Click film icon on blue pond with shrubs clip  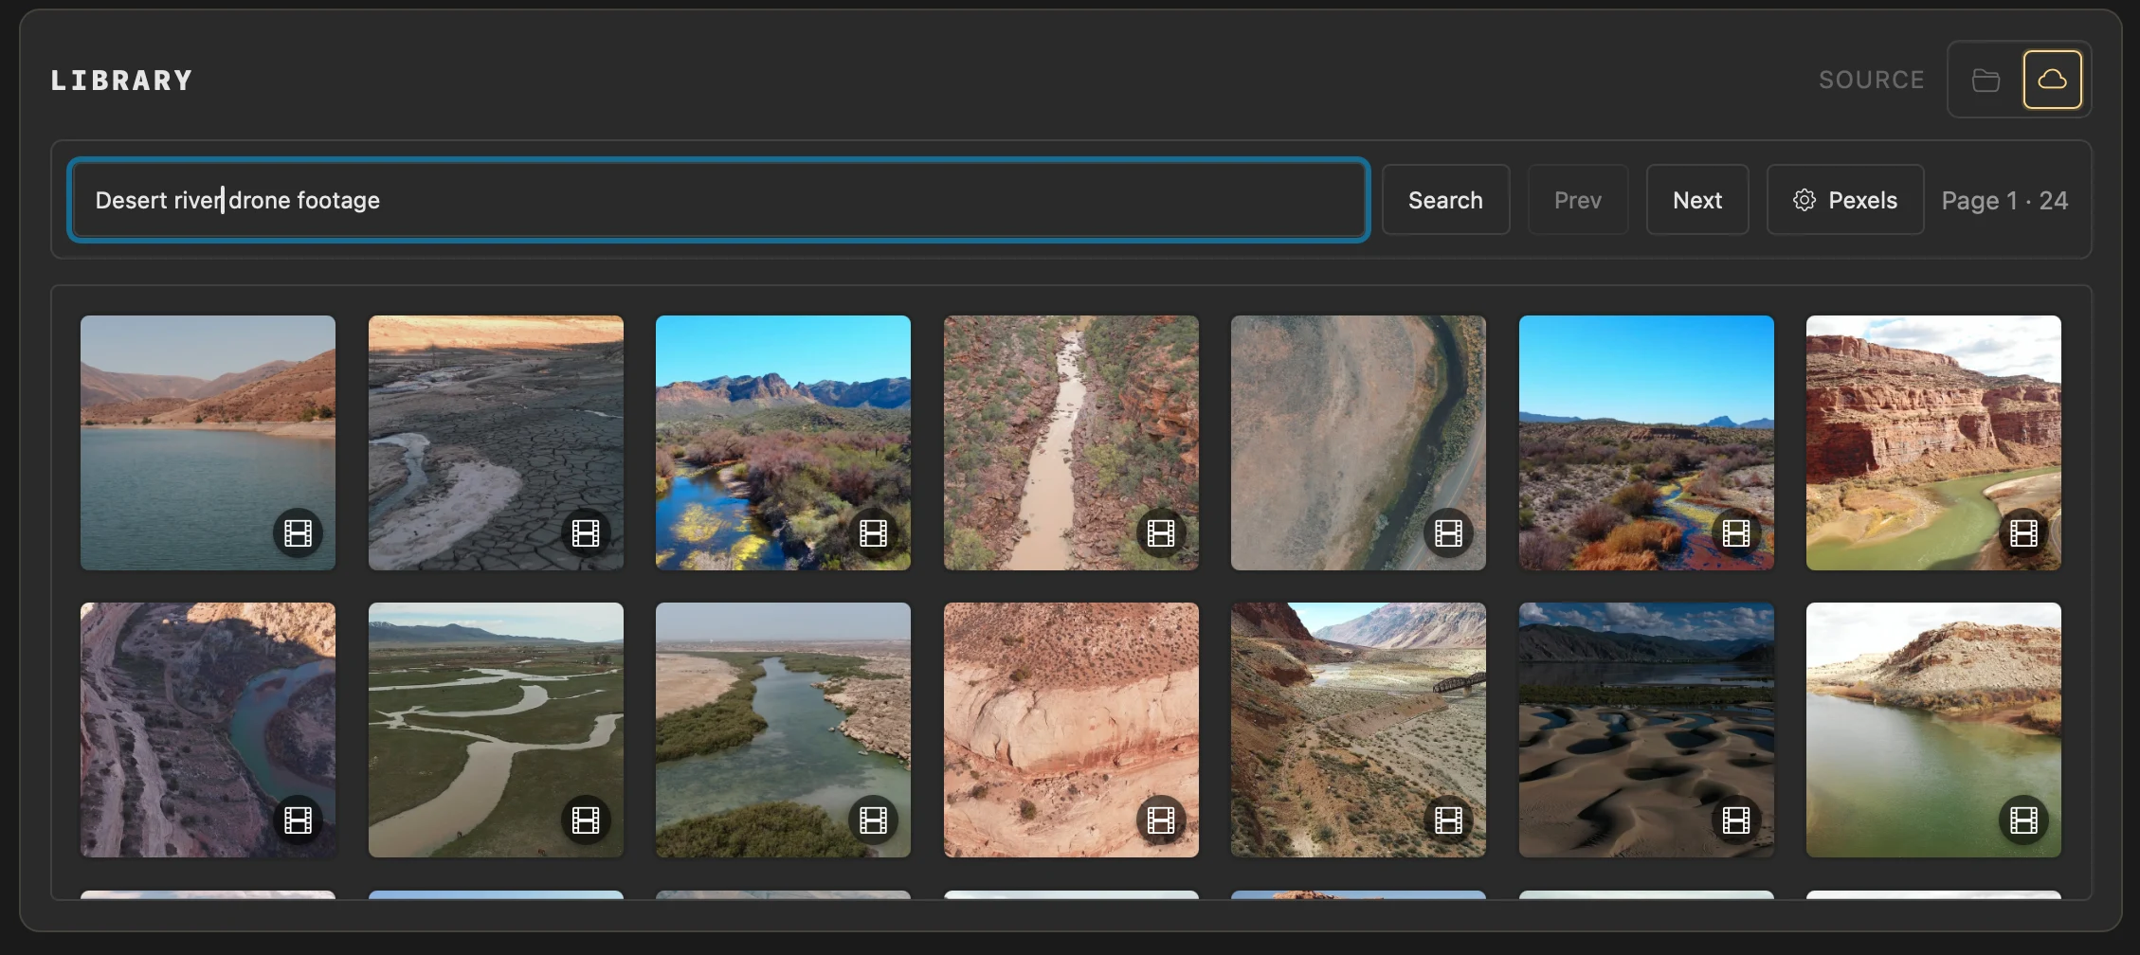[x=873, y=533]
